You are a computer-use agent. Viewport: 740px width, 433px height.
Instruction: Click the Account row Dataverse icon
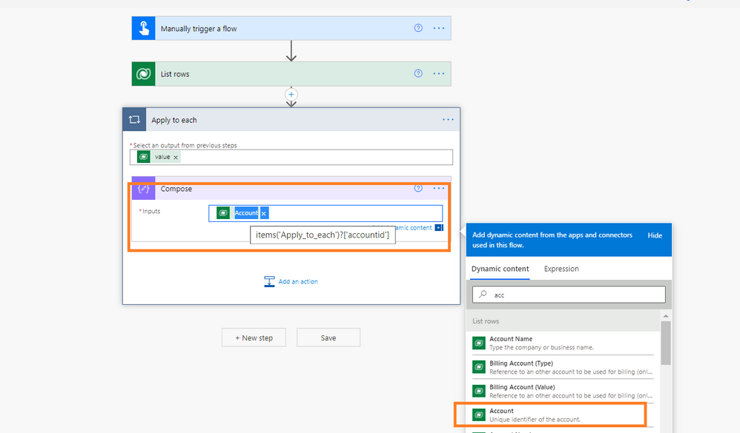[478, 414]
